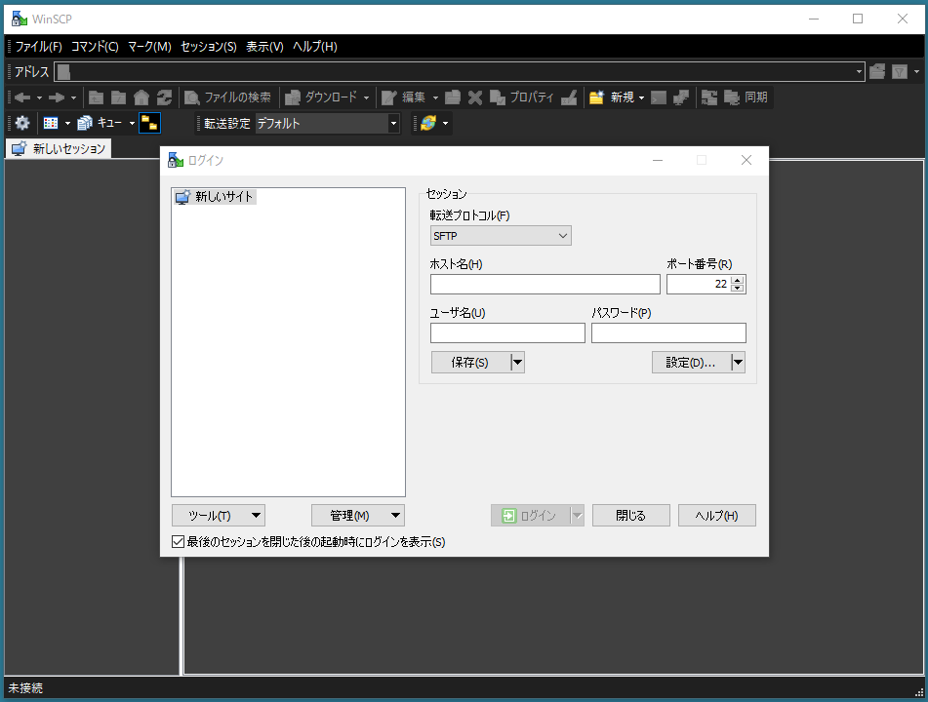Toggle the directory tree panel icon
Viewport: 928px width, 702px height.
click(149, 123)
